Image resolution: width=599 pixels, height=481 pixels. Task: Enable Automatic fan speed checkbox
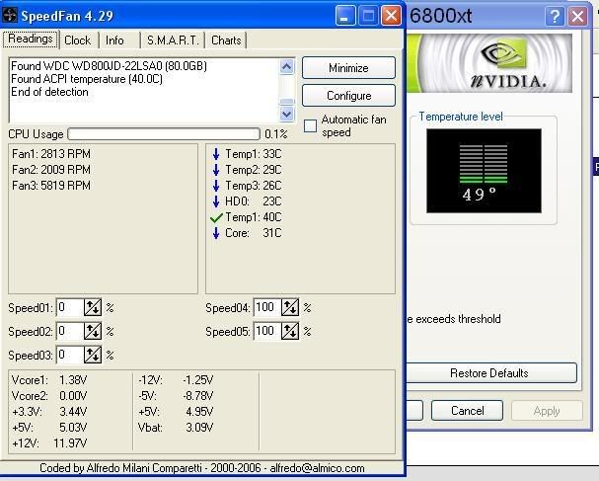310,125
